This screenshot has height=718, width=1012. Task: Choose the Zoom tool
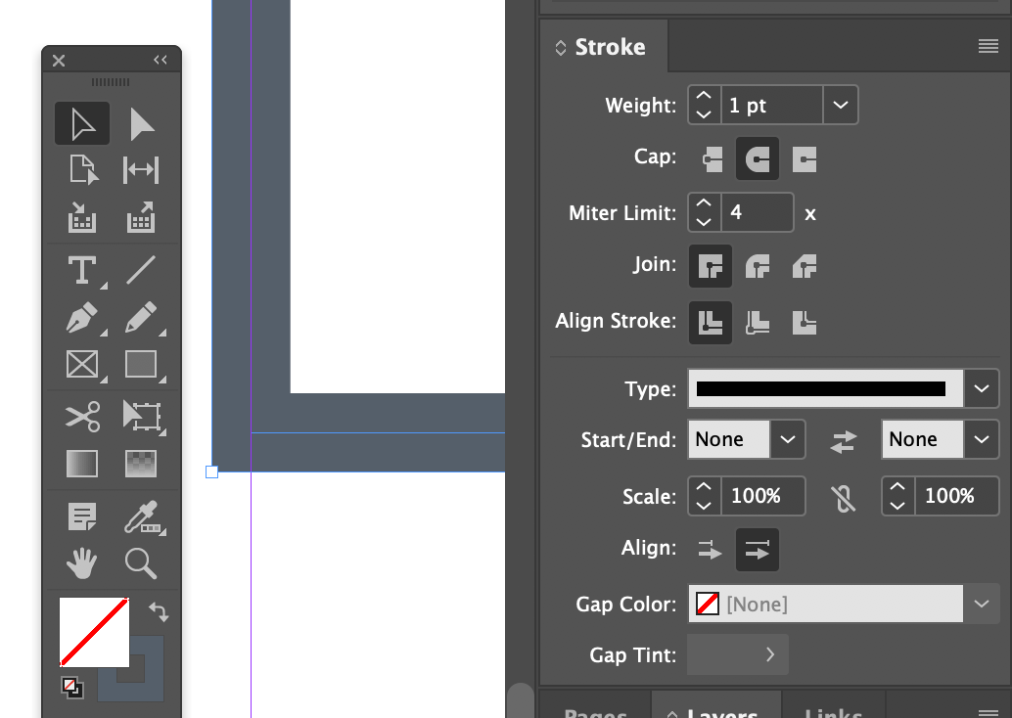click(141, 563)
